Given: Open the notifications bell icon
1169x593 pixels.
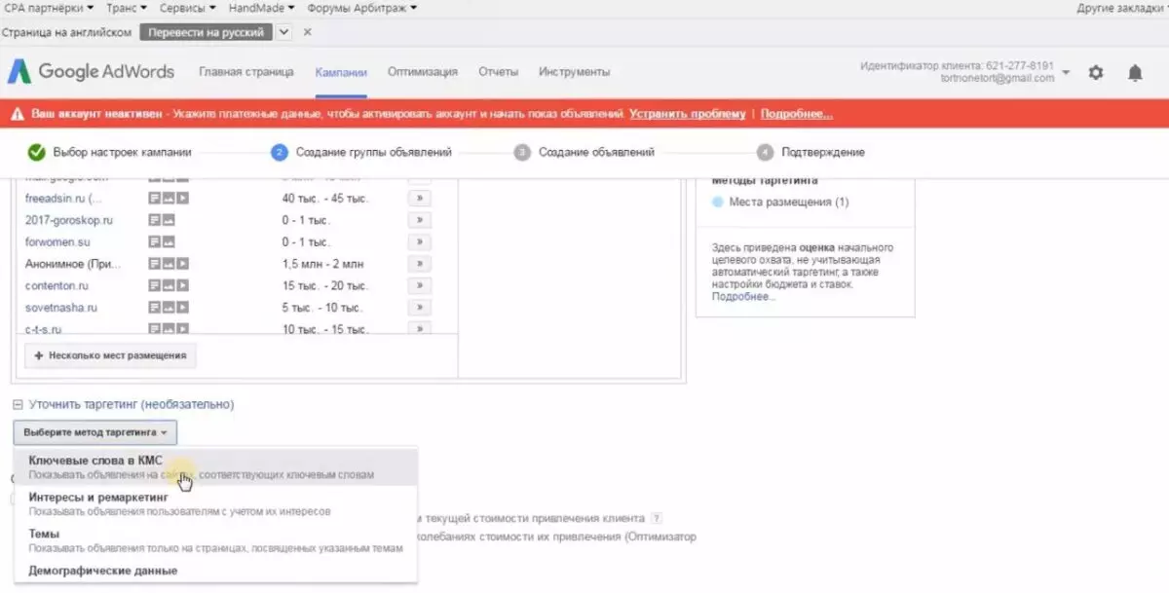Looking at the screenshot, I should pos(1135,72).
